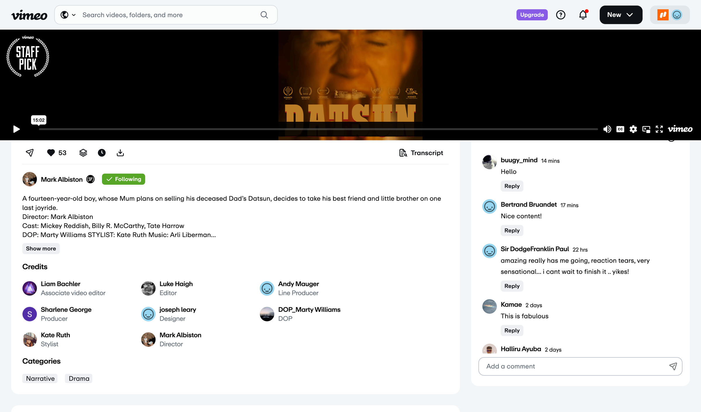The height and width of the screenshot is (412, 701).
Task: Select the Narrative category tag
Action: coord(40,378)
